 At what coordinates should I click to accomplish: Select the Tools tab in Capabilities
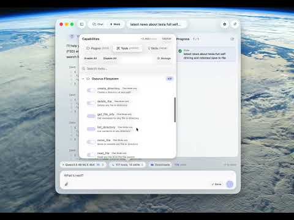pyautogui.click(x=127, y=48)
